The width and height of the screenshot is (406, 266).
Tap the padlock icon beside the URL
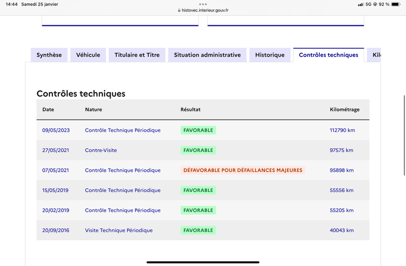179,10
